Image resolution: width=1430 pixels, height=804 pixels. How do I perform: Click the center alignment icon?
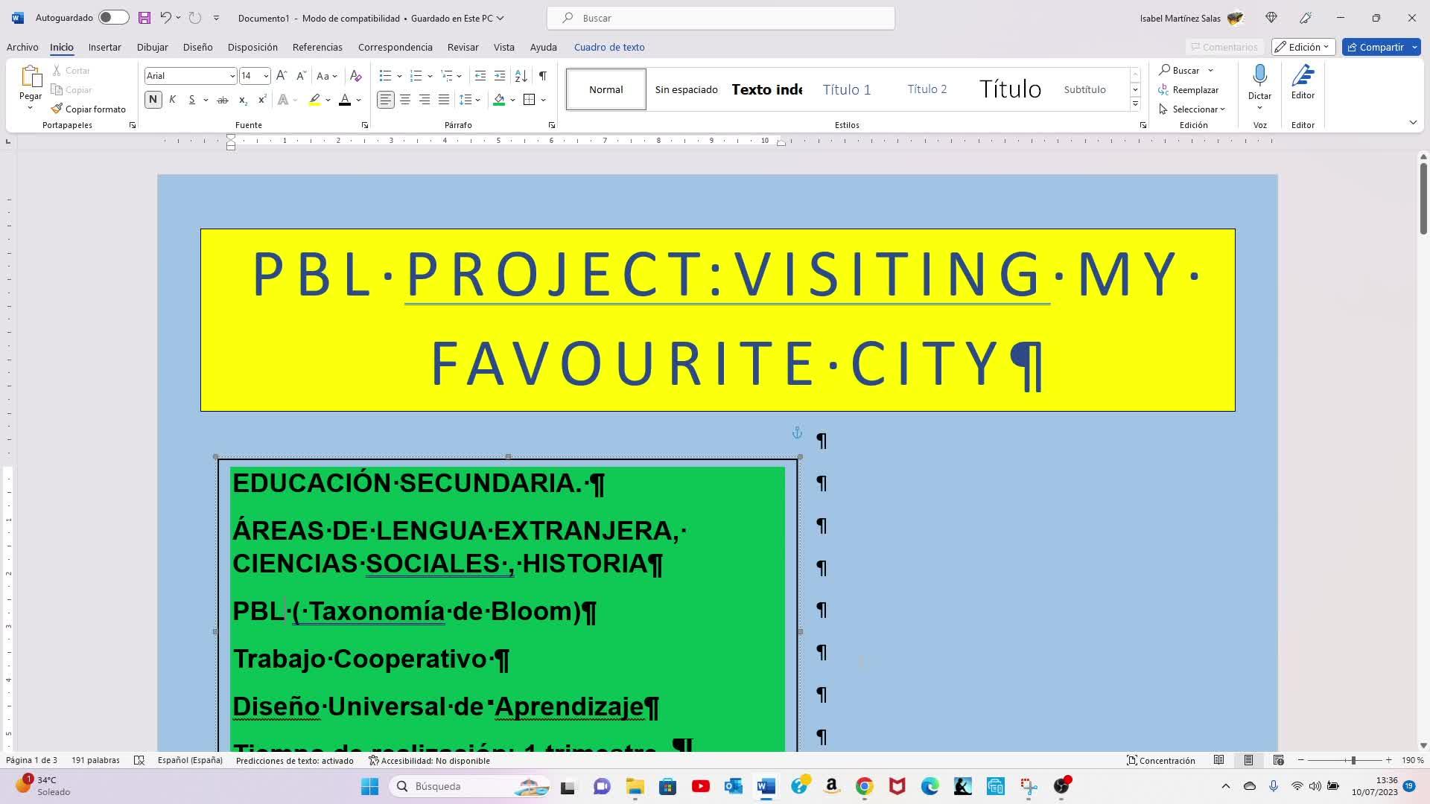pyautogui.click(x=405, y=100)
